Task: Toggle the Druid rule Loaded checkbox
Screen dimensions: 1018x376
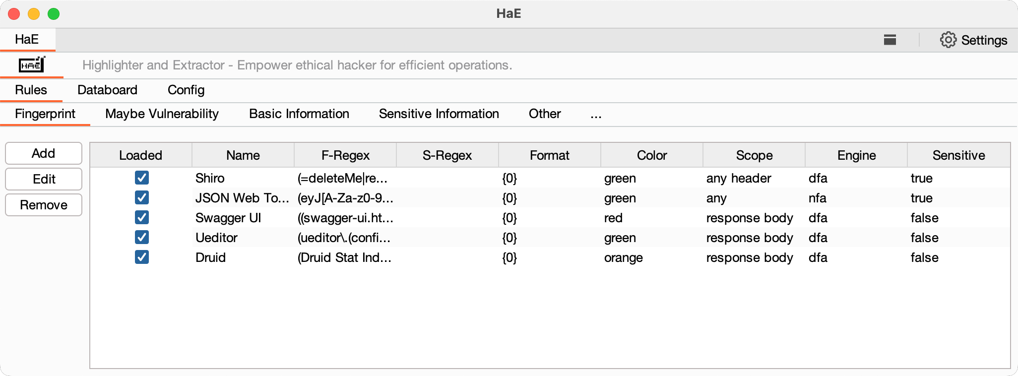Action: [x=142, y=257]
